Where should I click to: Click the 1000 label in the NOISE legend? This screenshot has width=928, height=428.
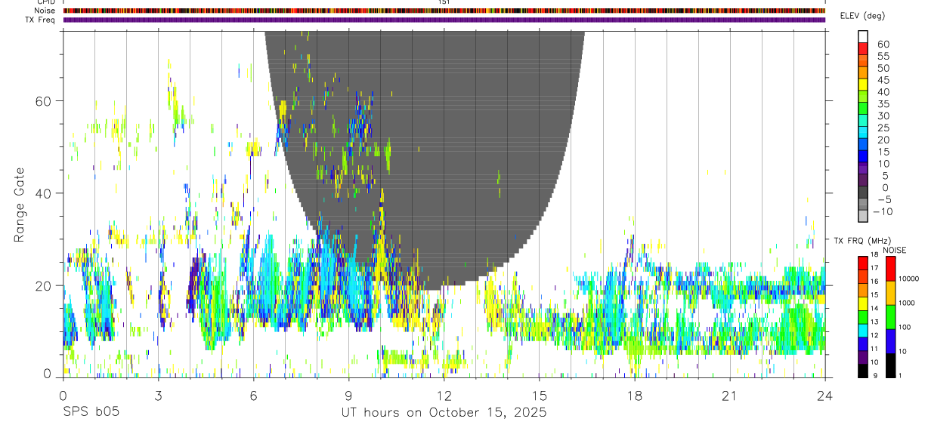[907, 303]
